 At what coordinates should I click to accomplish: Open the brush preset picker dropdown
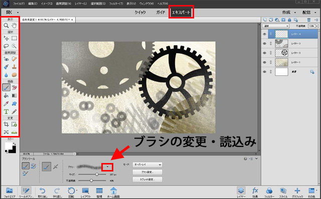coord(107,167)
